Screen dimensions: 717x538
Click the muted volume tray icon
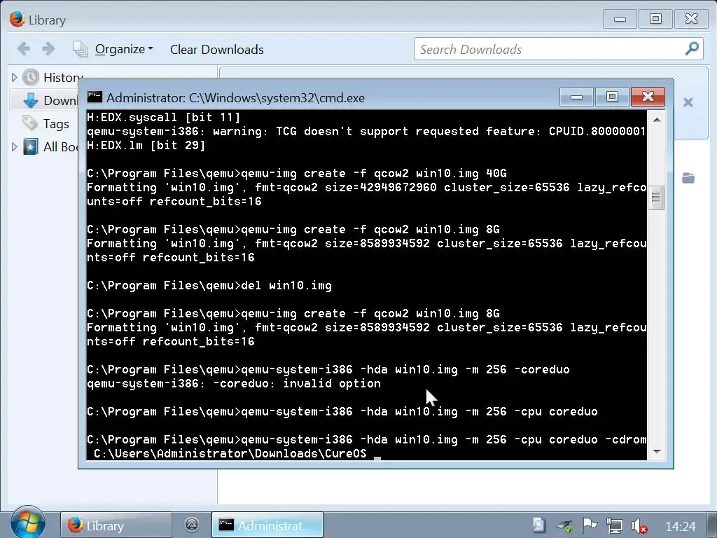pos(639,526)
